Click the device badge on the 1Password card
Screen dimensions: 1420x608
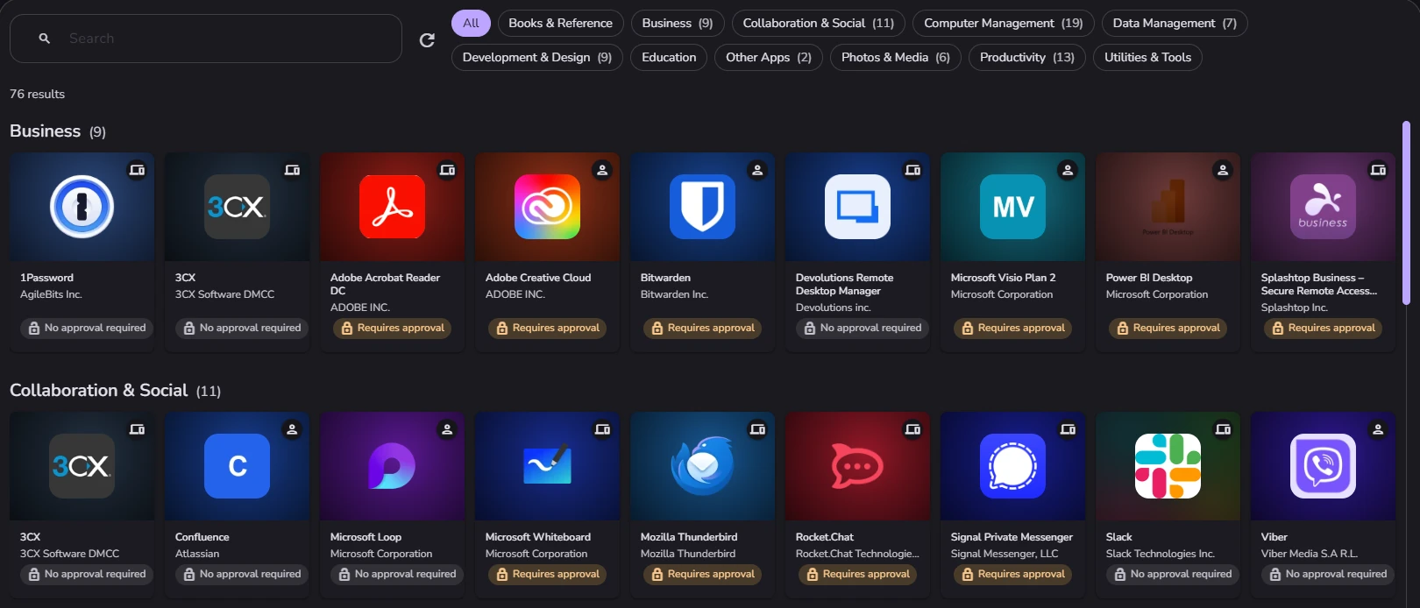click(138, 170)
